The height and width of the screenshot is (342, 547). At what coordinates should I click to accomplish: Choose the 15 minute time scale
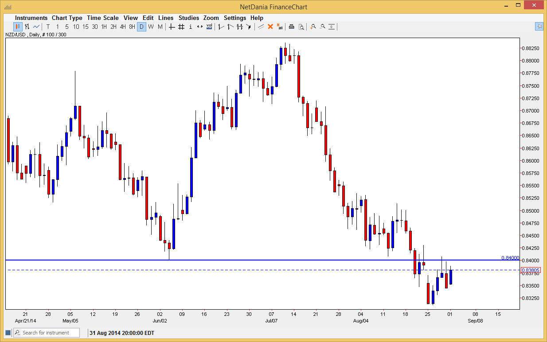coord(85,27)
